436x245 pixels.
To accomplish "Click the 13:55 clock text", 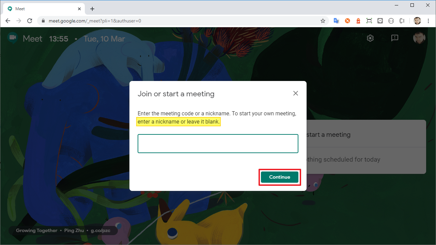I will click(59, 39).
